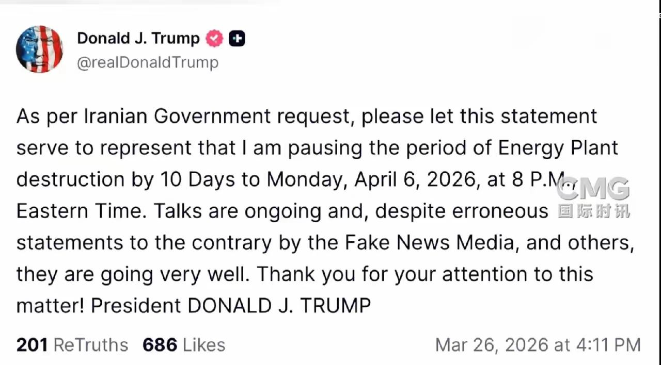Open the Donald J. Trump display name
Image resolution: width=661 pixels, height=365 pixels.
pyautogui.click(x=138, y=38)
